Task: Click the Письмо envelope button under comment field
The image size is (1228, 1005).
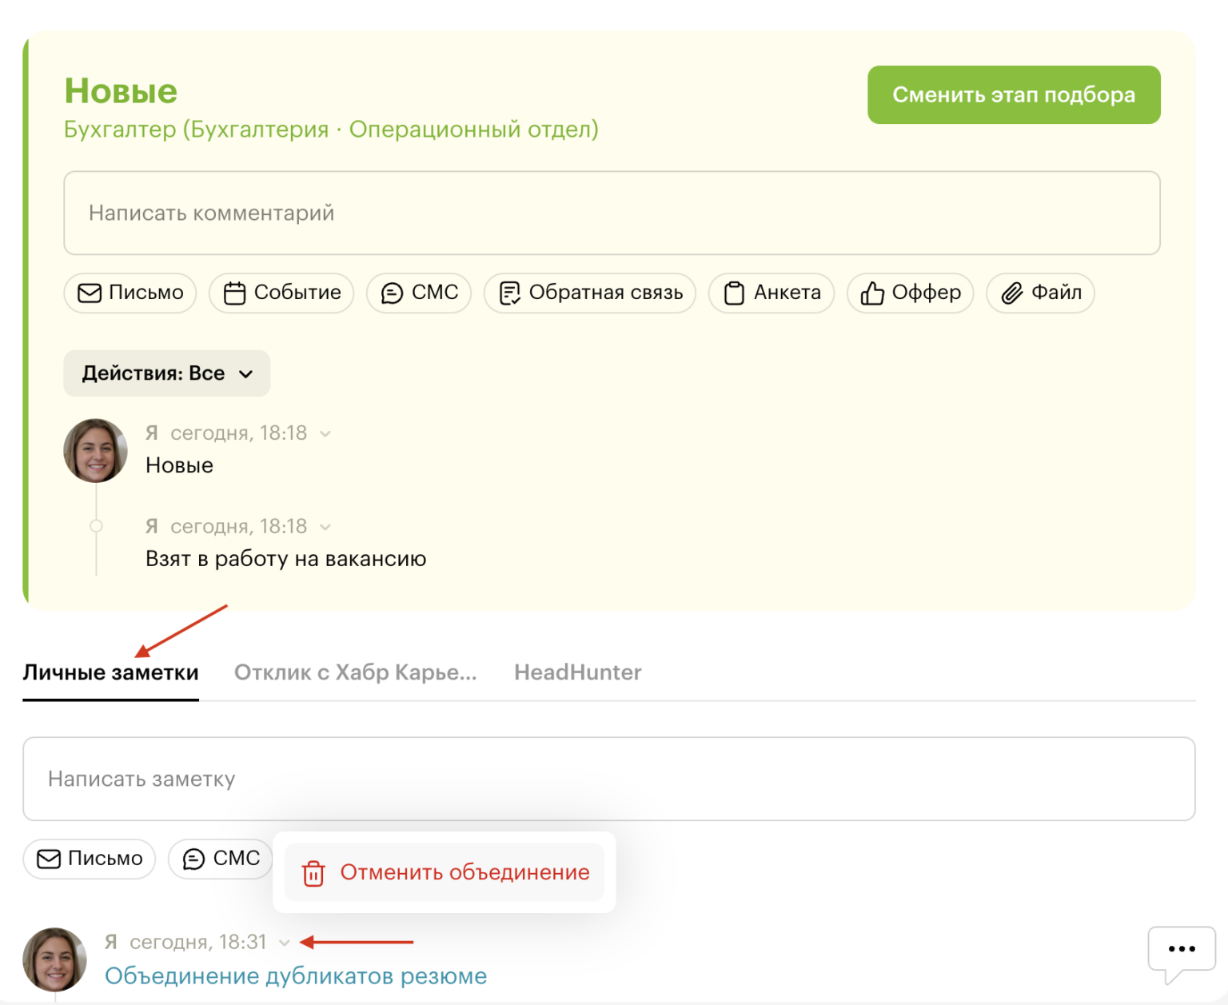Action: point(130,293)
